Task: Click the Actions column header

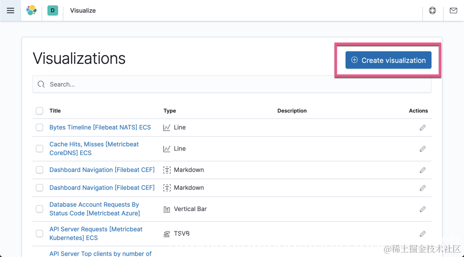Action: tap(418, 111)
